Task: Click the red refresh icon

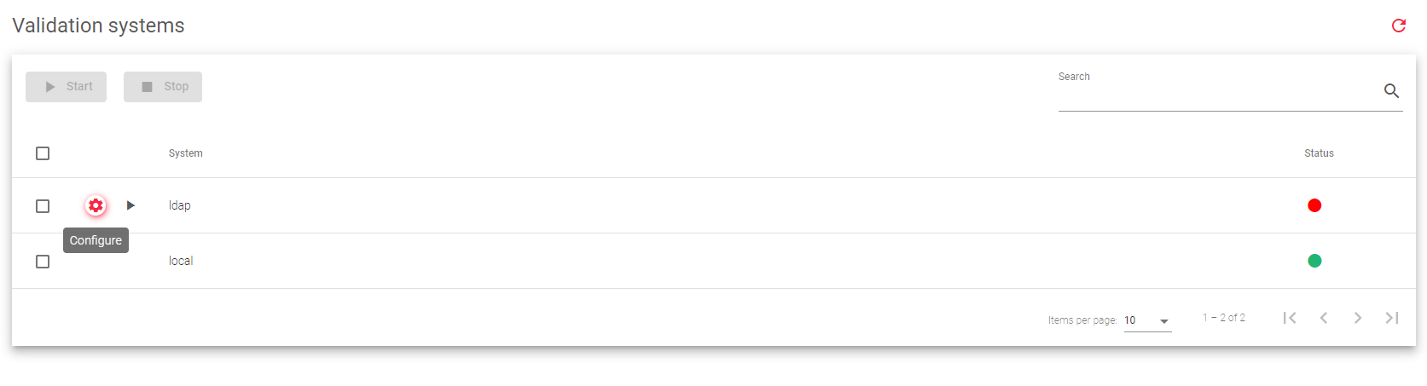Action: pyautogui.click(x=1399, y=26)
